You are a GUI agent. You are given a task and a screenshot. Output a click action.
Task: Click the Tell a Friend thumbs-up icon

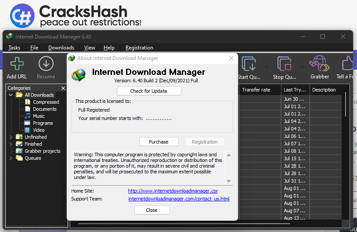pos(347,63)
